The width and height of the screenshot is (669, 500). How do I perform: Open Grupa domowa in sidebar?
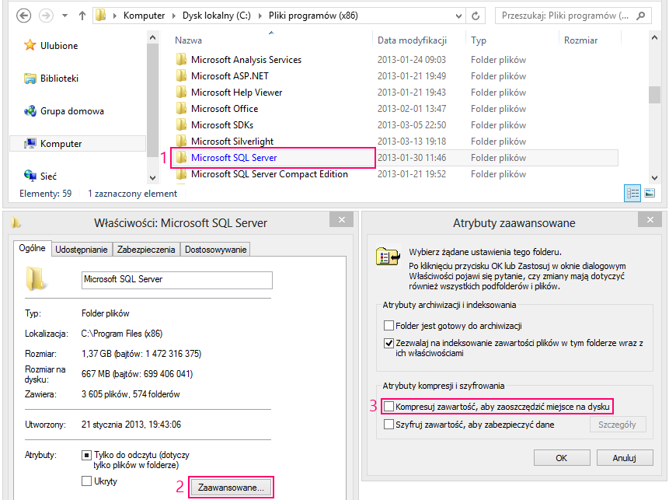(71, 111)
